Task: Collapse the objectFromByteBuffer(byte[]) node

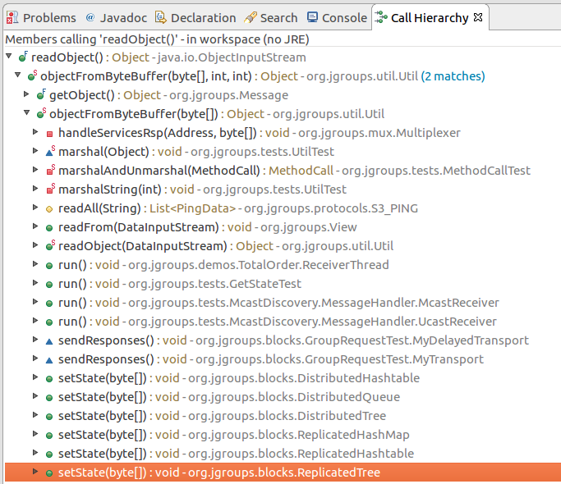Action: coord(27,113)
